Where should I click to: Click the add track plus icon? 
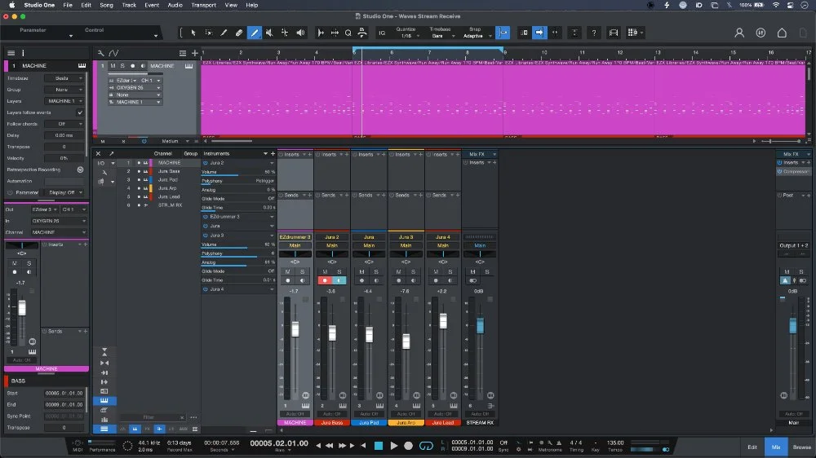click(195, 53)
